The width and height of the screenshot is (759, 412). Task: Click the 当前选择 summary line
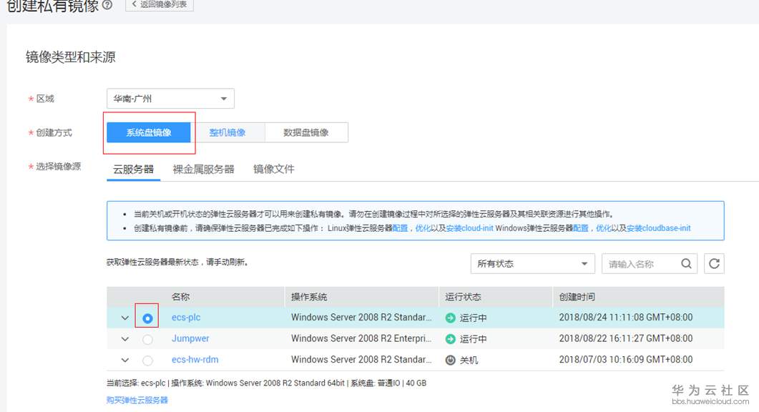click(266, 383)
